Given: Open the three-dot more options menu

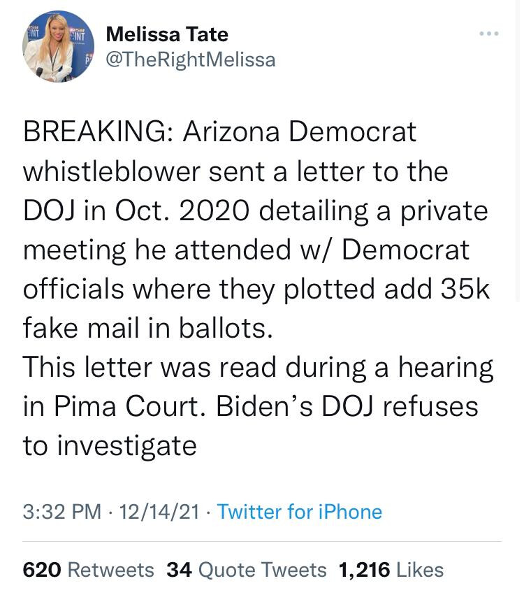Looking at the screenshot, I should 489,34.
